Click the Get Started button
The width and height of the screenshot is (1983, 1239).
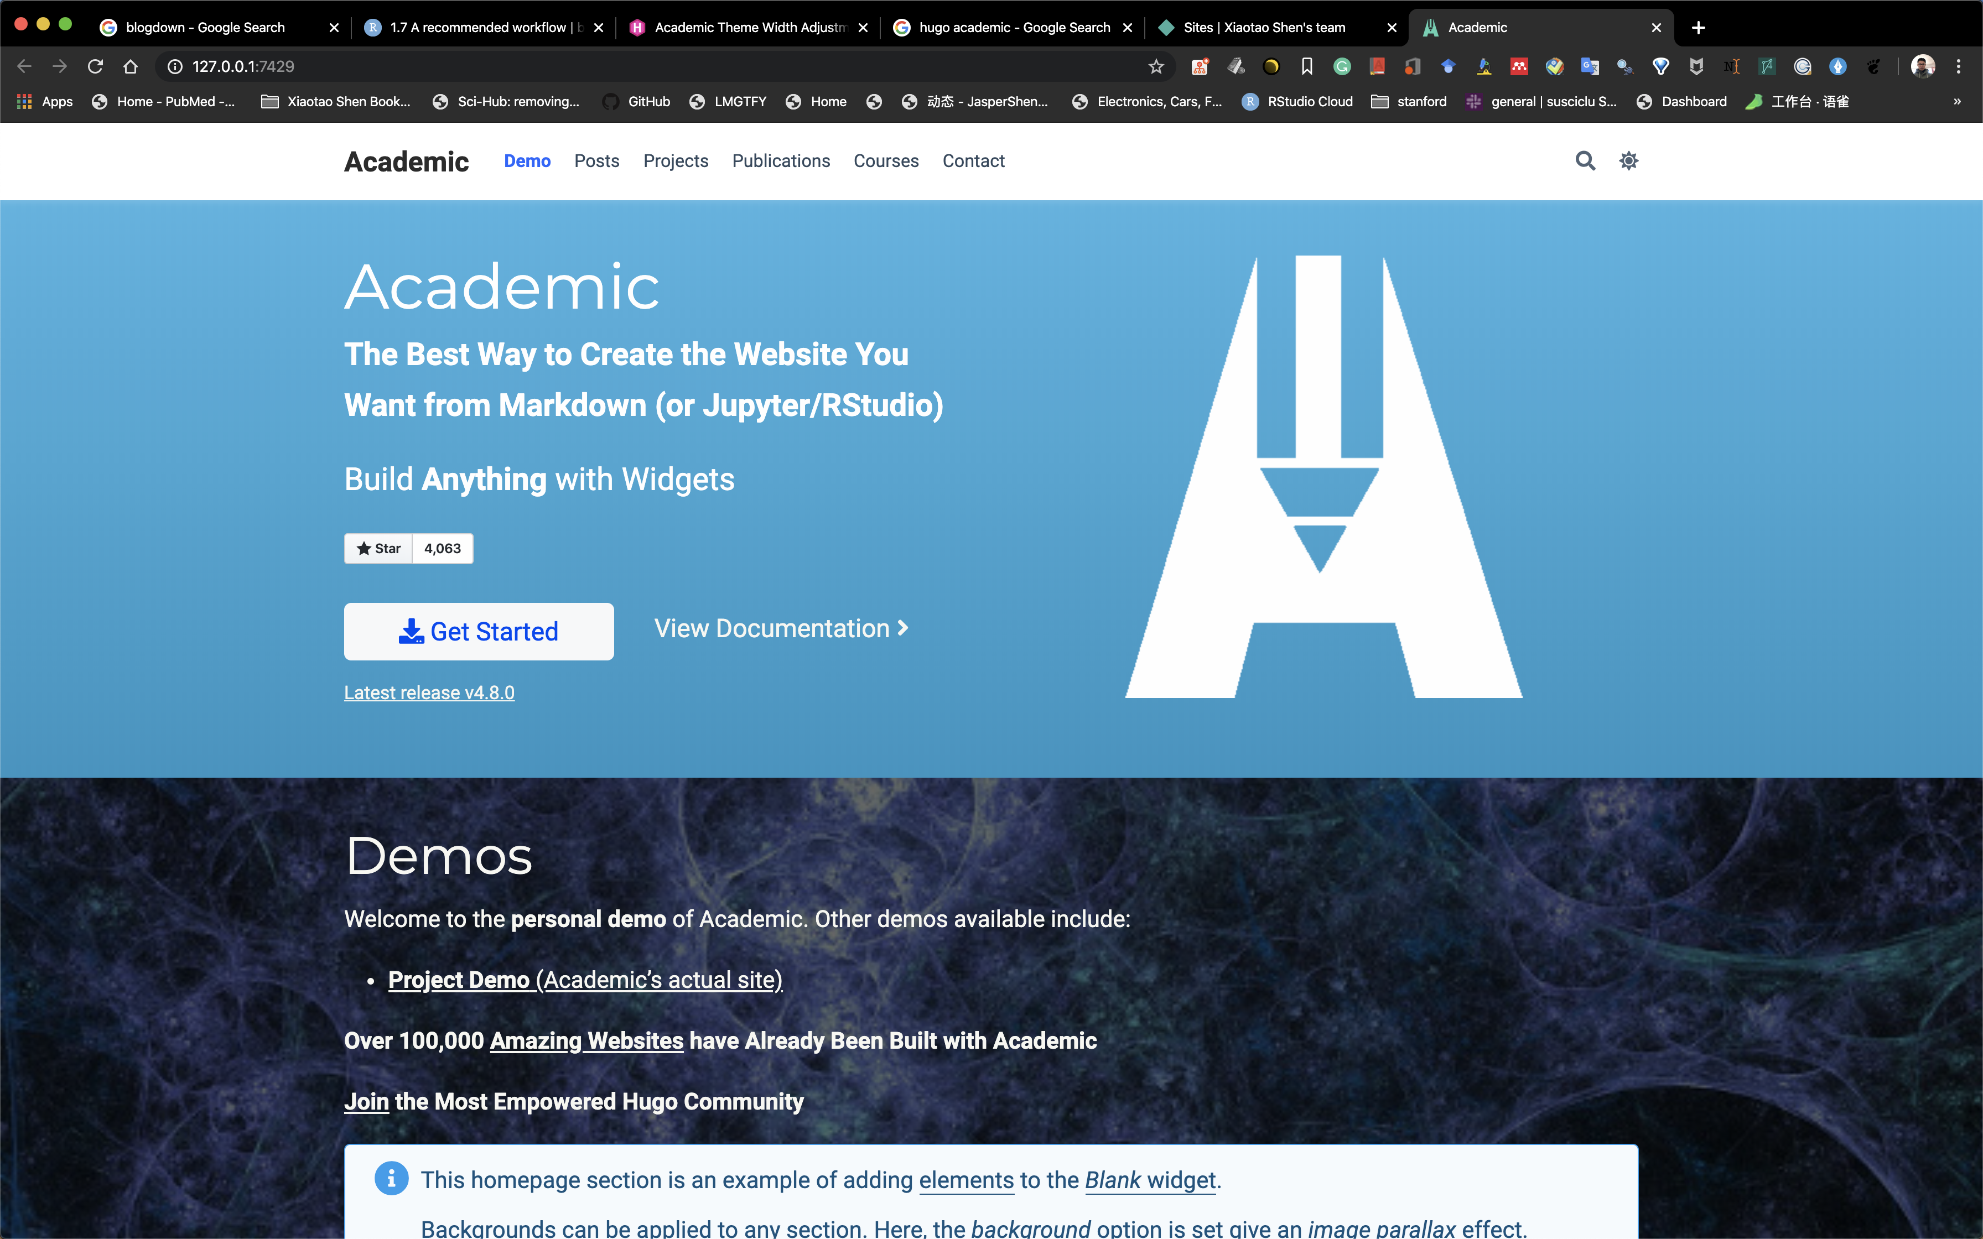tap(479, 631)
